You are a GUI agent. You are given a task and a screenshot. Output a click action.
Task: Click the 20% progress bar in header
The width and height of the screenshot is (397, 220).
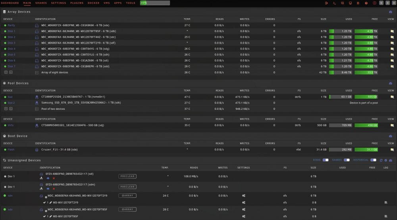point(155,3)
